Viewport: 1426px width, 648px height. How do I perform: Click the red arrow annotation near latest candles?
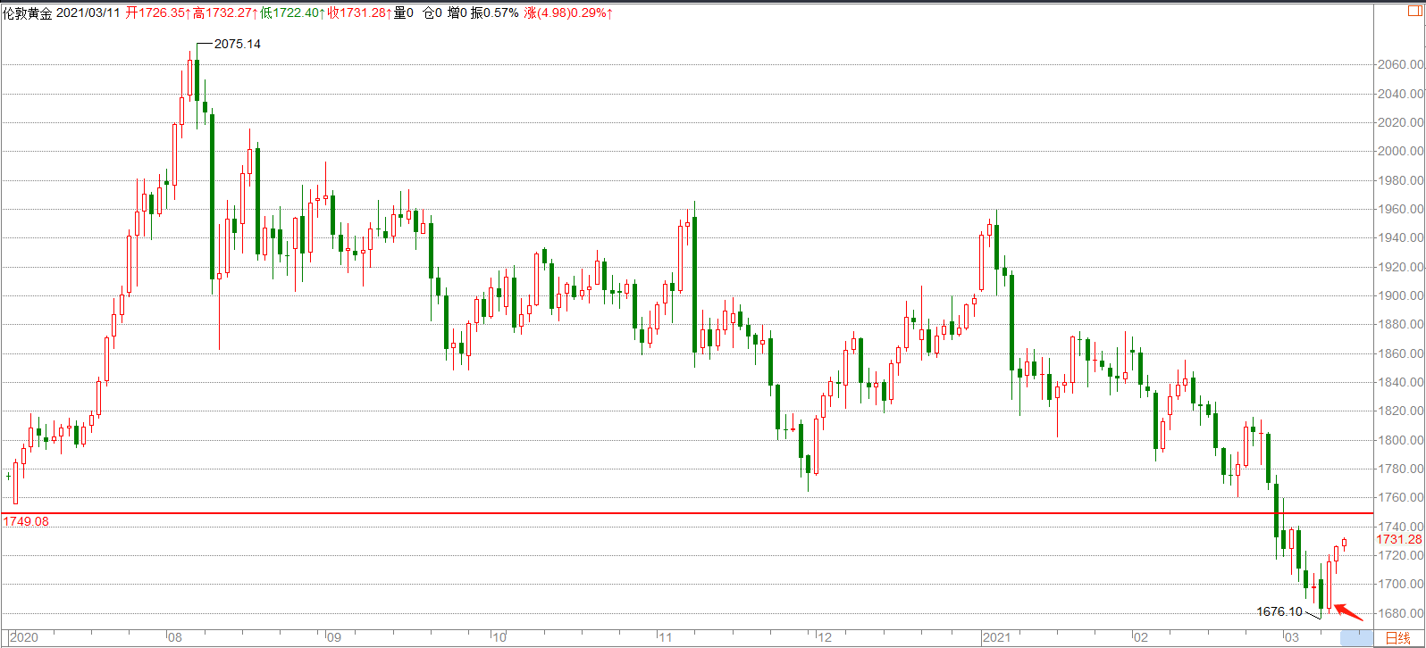(x=1349, y=611)
